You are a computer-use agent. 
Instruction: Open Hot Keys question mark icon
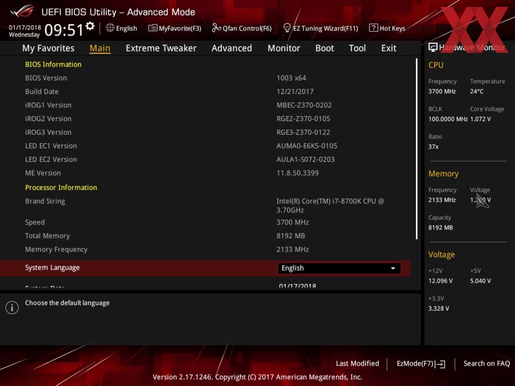(x=373, y=28)
